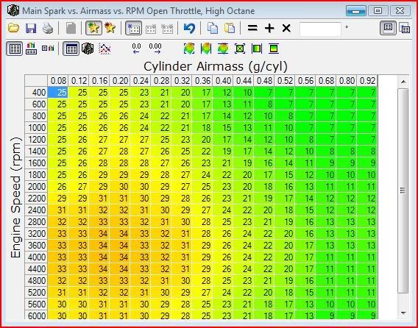Increase displayed decimal places

(x=155, y=49)
